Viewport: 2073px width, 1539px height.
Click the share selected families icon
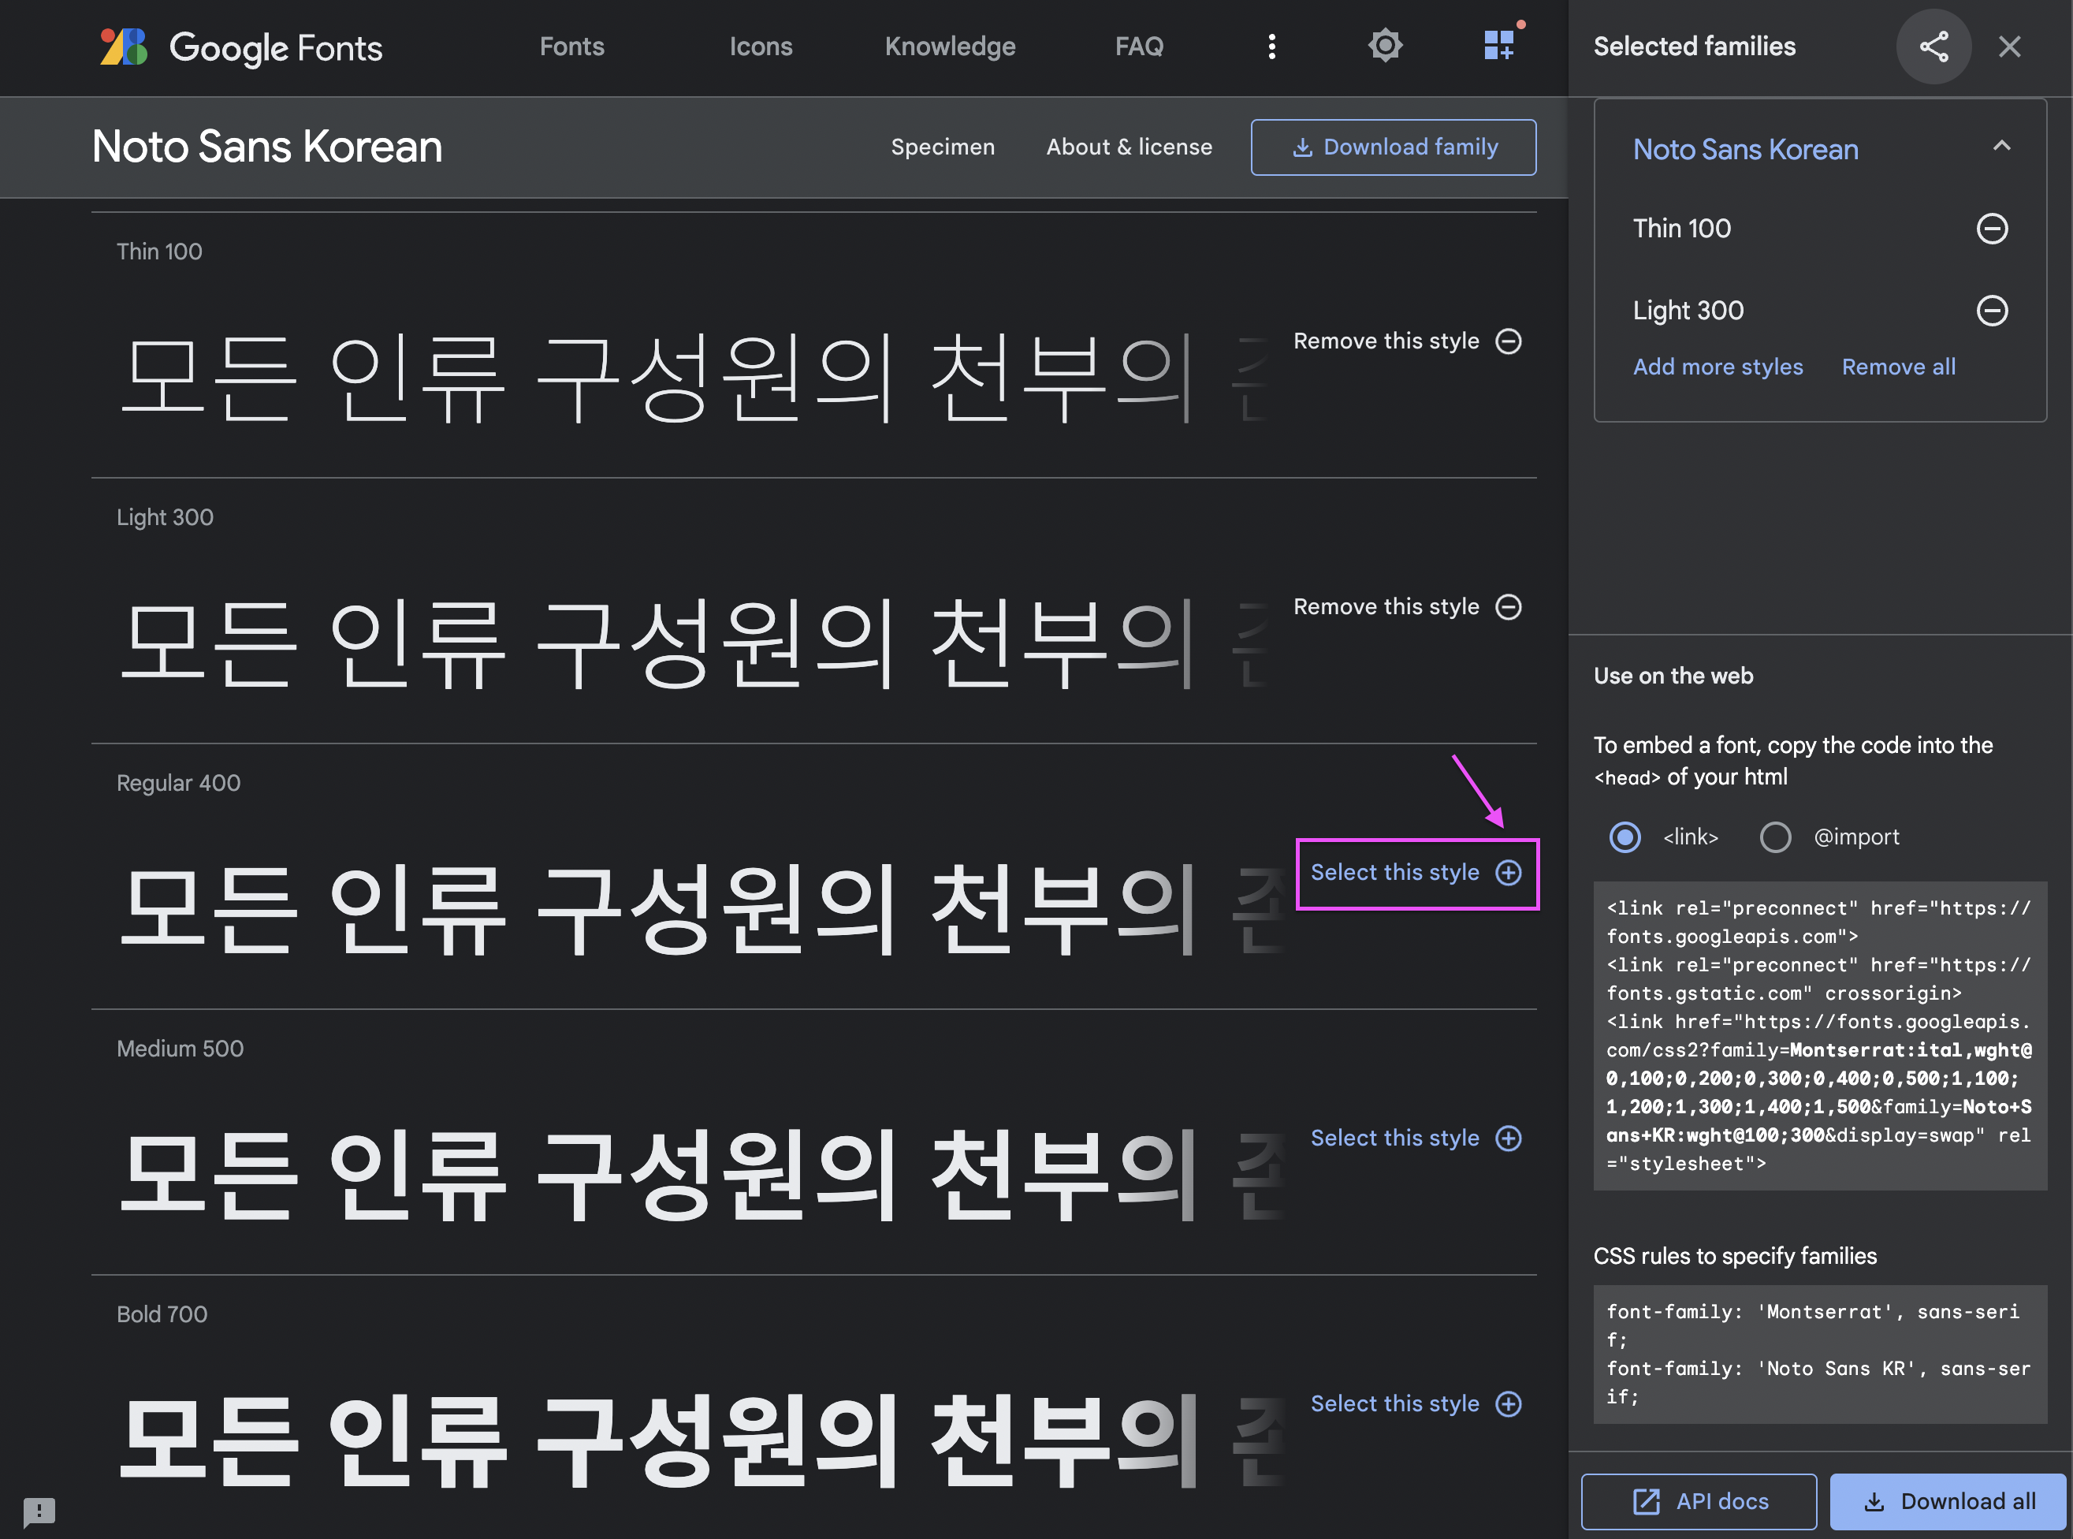click(1933, 47)
